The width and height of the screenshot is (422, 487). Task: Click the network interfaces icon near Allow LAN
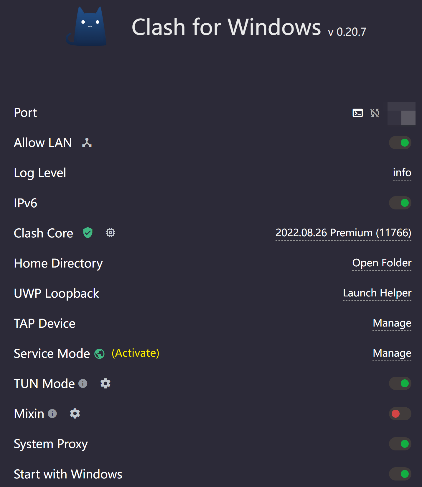(x=87, y=143)
